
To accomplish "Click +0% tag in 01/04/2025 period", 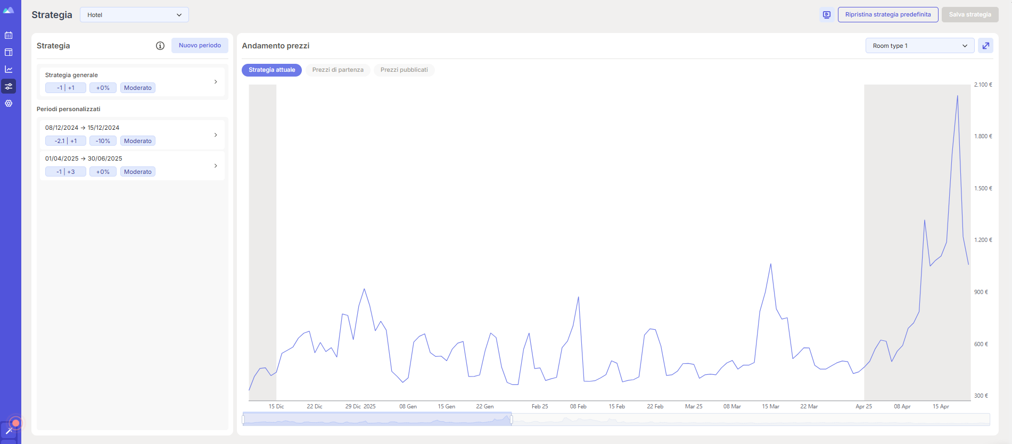I will [x=103, y=172].
